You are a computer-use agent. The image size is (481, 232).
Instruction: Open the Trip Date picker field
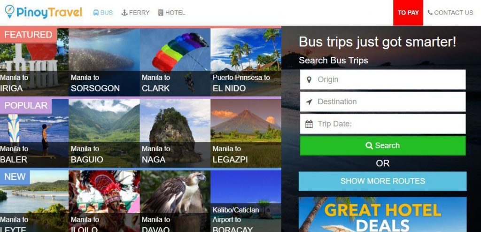(382, 124)
